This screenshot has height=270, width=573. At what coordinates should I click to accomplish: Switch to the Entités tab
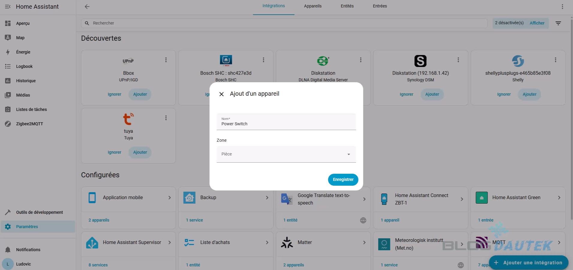[347, 6]
